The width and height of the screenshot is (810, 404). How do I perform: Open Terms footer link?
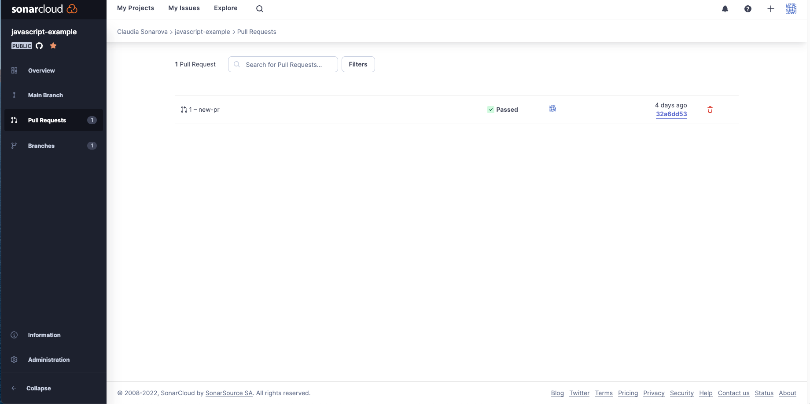pos(604,393)
